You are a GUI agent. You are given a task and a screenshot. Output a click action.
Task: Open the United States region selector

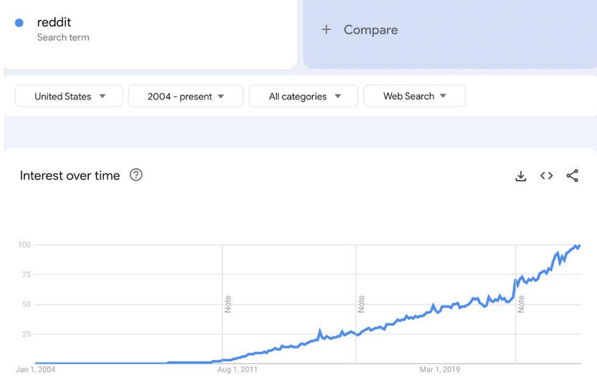coord(68,95)
